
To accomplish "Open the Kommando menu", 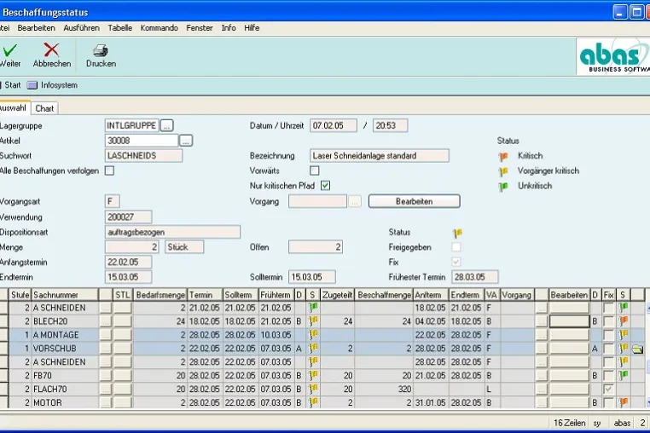I will pyautogui.click(x=160, y=28).
